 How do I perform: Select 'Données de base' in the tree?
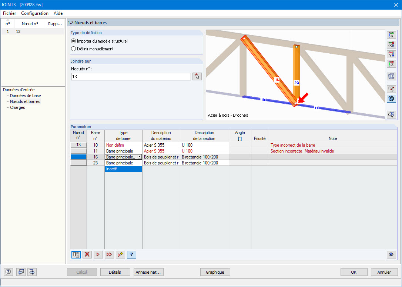tap(26, 96)
